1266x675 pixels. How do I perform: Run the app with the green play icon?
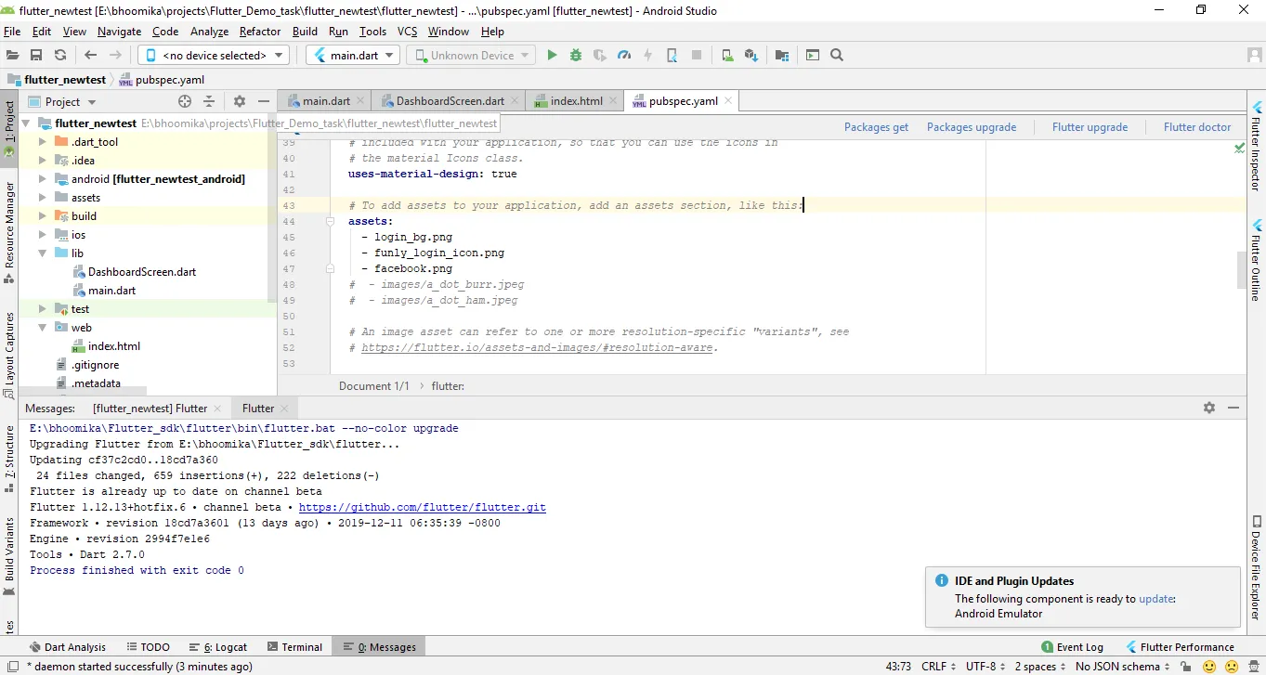[552, 56]
